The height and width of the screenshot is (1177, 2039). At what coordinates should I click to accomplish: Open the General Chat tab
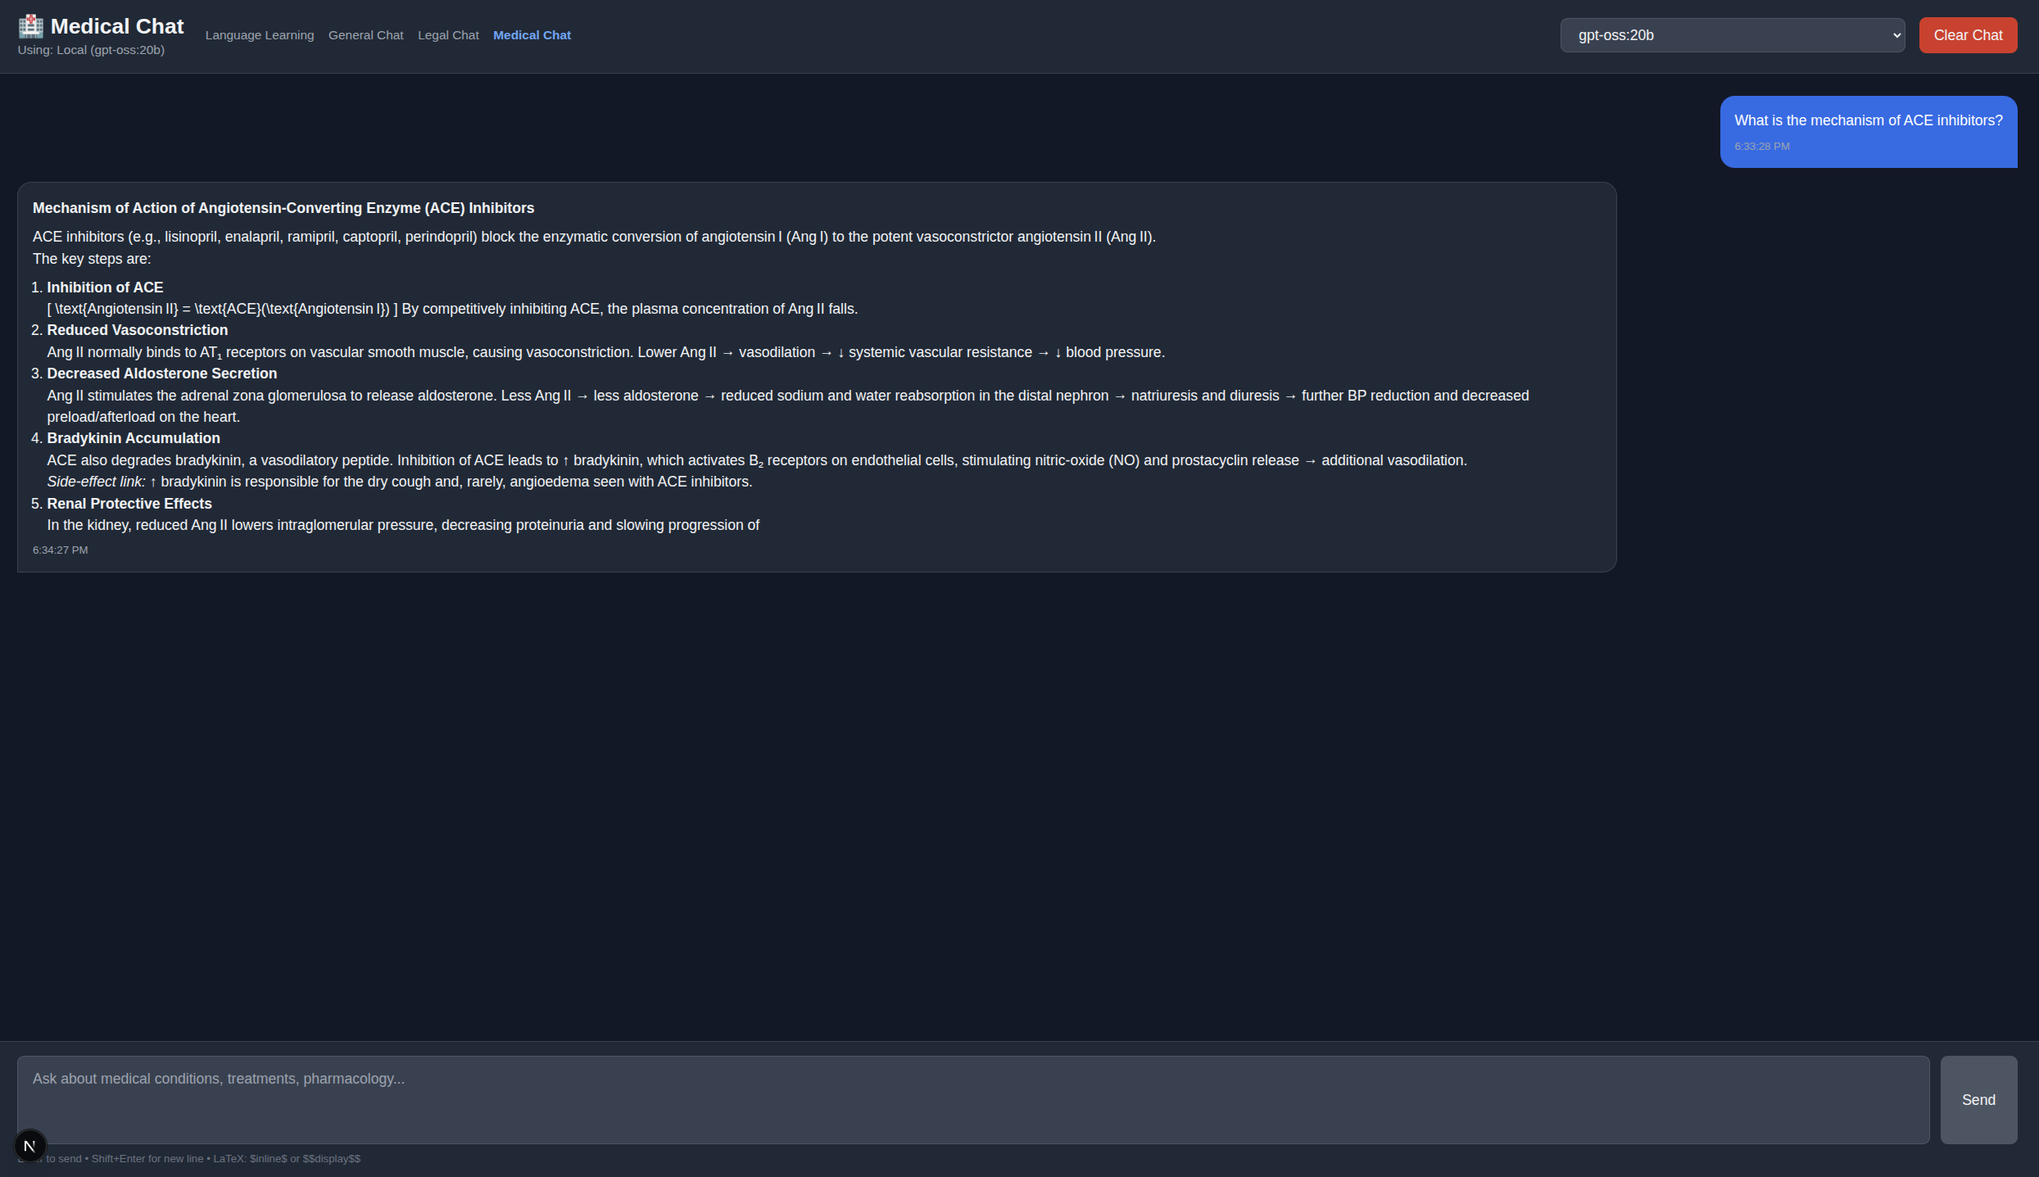tap(365, 35)
